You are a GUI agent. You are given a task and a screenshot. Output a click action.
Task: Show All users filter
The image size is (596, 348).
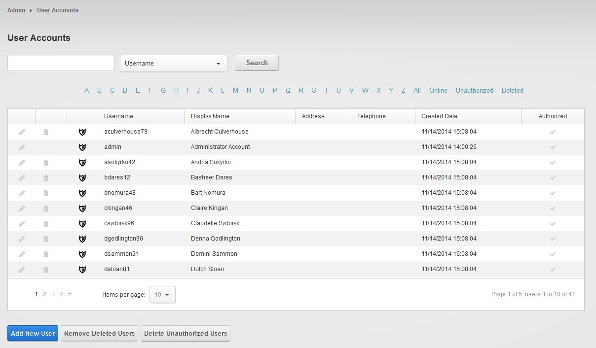pyautogui.click(x=417, y=90)
